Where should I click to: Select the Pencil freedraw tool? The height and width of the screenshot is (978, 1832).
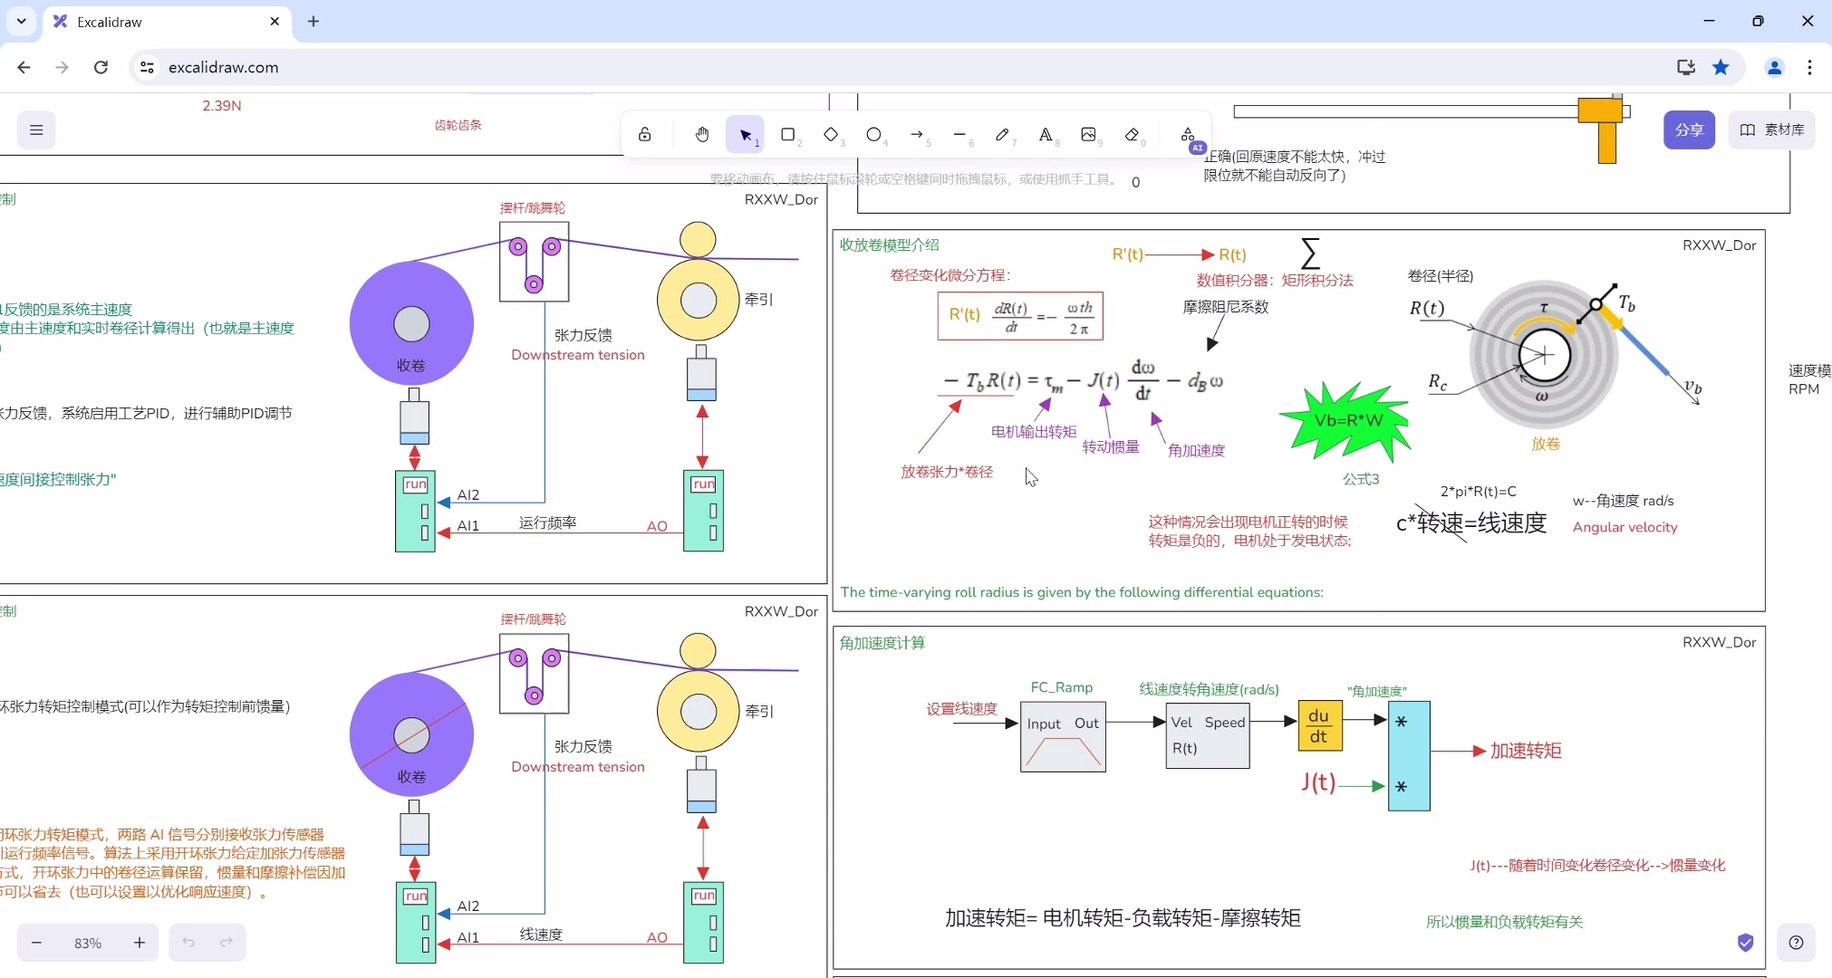click(1002, 135)
